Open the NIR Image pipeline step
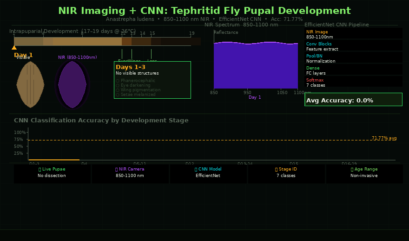Screen dimensions: 409x241 point(353,33)
